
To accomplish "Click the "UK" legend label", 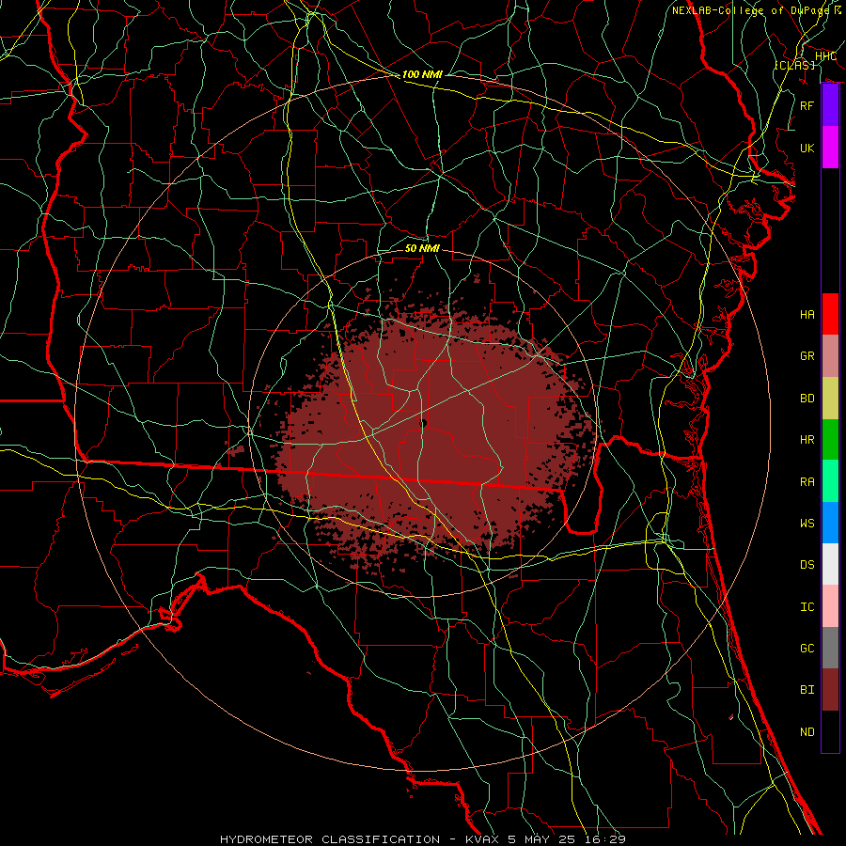I will click(x=807, y=148).
